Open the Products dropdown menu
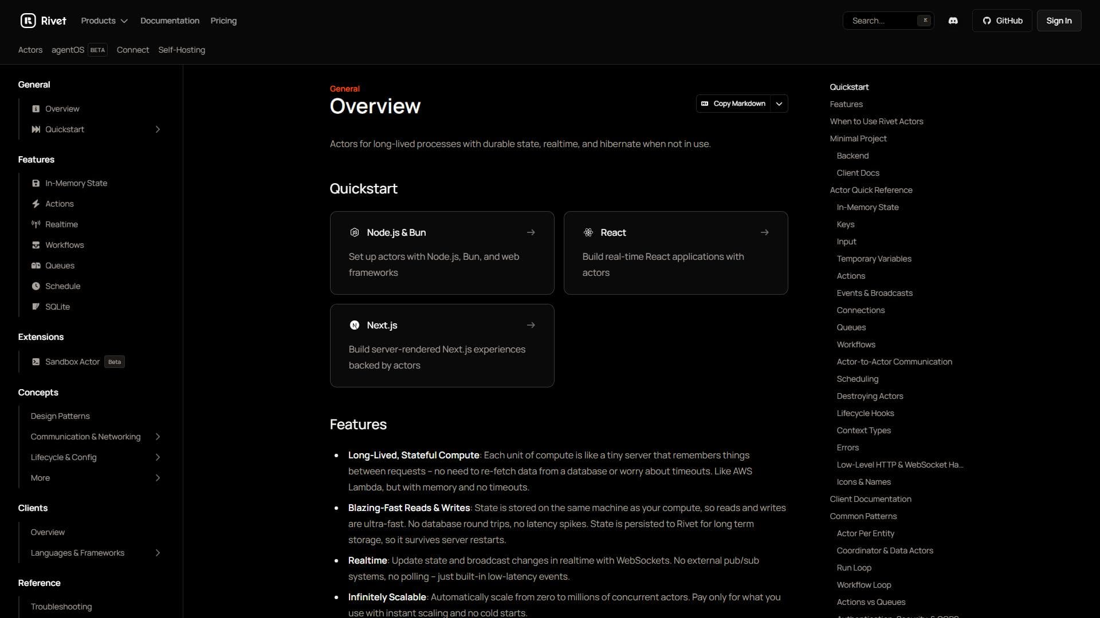 pos(104,21)
